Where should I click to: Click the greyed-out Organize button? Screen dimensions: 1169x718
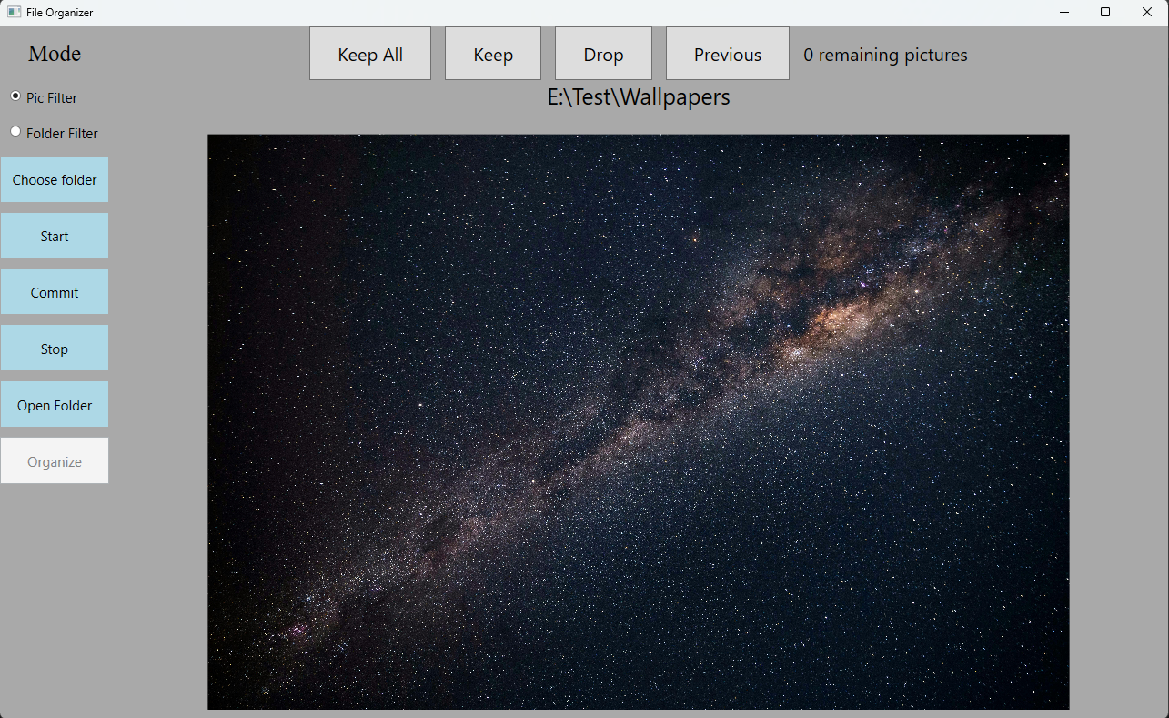55,461
